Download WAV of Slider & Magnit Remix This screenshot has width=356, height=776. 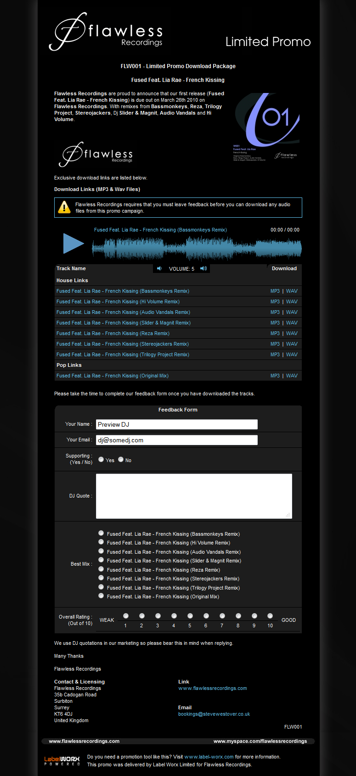292,323
